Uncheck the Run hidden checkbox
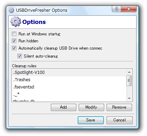This screenshot has width=147, height=136. tap(14, 41)
